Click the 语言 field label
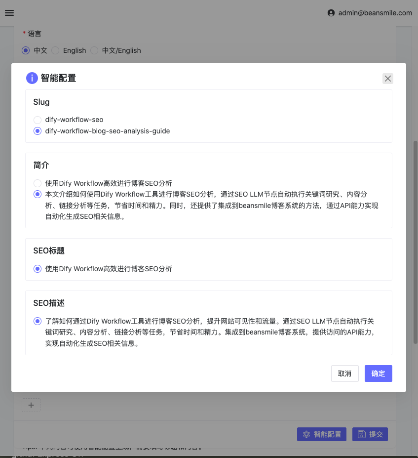Screen dimensions: 418x458 point(35,34)
